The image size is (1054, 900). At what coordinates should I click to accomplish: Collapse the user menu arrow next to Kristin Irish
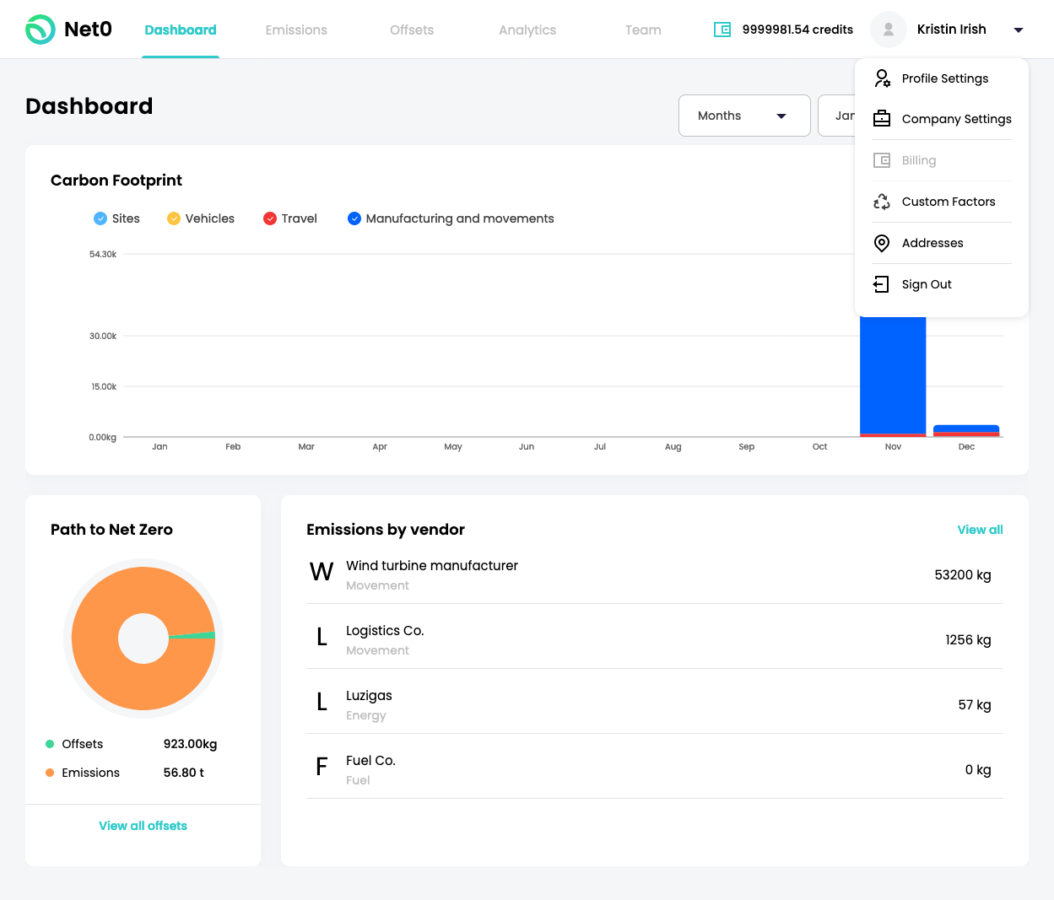[x=1019, y=30]
